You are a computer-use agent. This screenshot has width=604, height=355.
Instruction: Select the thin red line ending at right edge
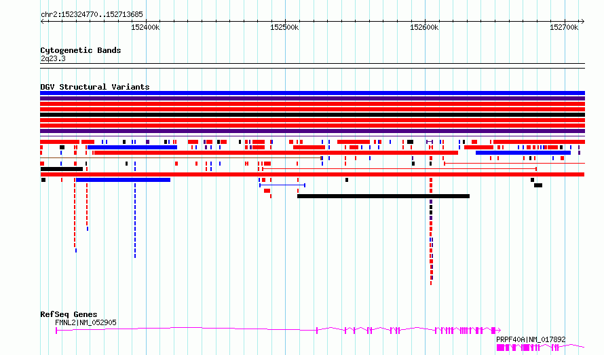pyautogui.click(x=514, y=164)
